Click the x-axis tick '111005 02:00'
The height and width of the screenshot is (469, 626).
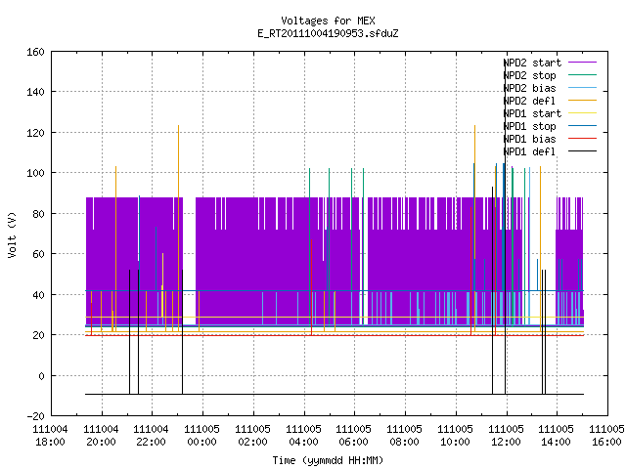[252, 436]
